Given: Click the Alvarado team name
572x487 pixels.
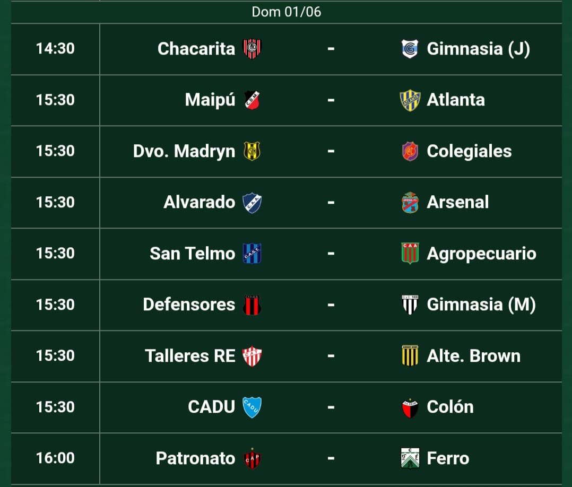Looking at the screenshot, I should (x=199, y=202).
